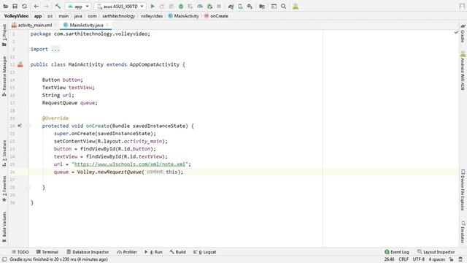Click the Project Structure folder icon
Screen dimensions: 467x263
point(262,7)
